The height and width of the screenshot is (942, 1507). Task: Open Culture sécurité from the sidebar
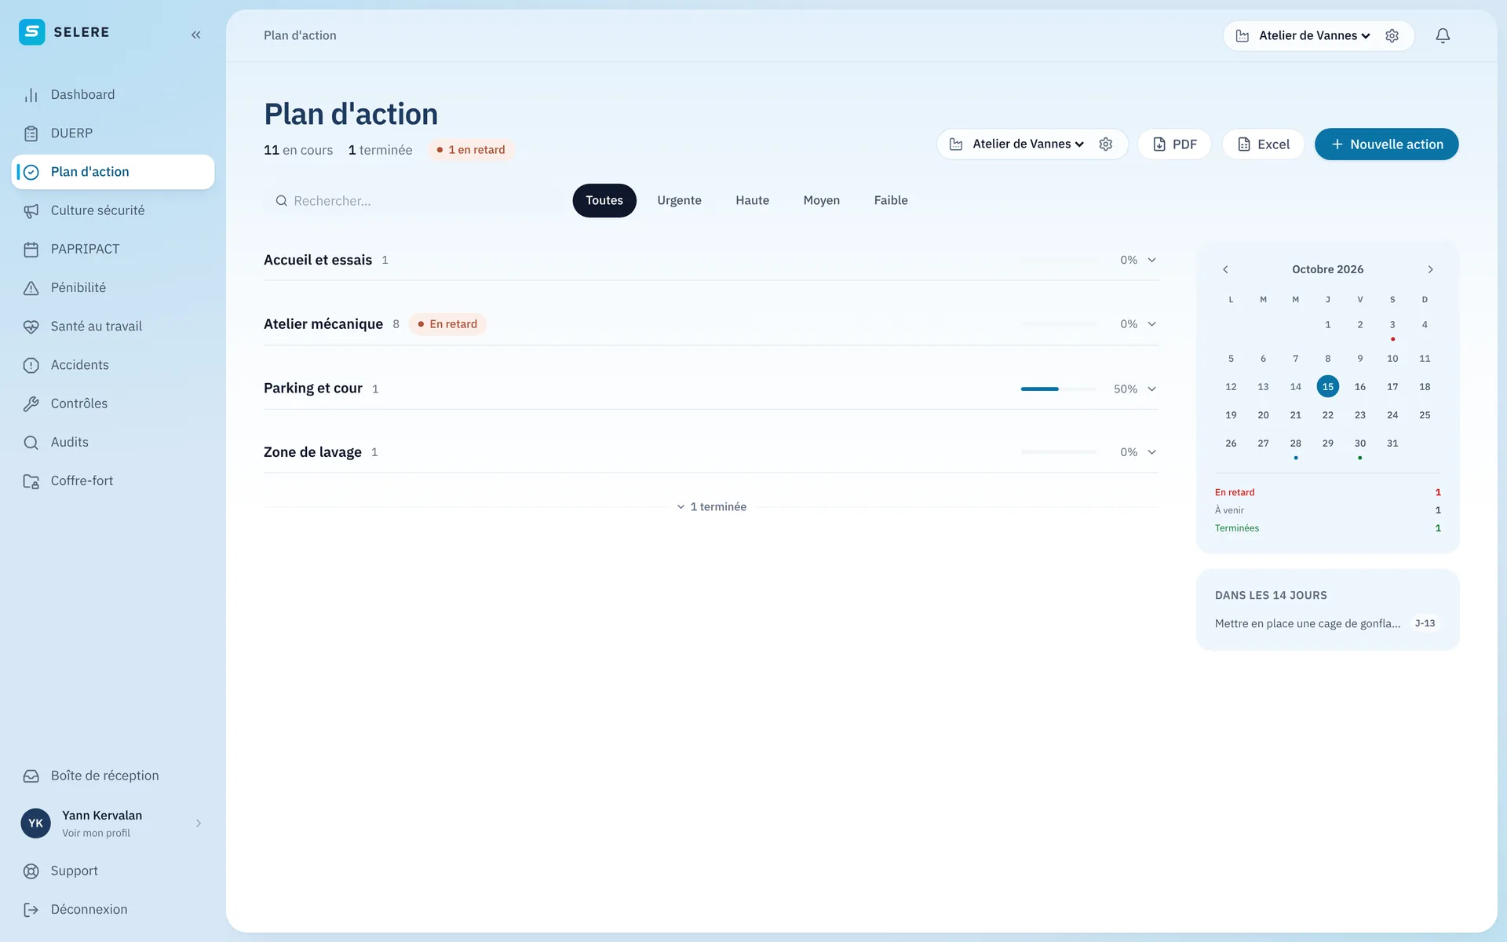[x=113, y=210]
